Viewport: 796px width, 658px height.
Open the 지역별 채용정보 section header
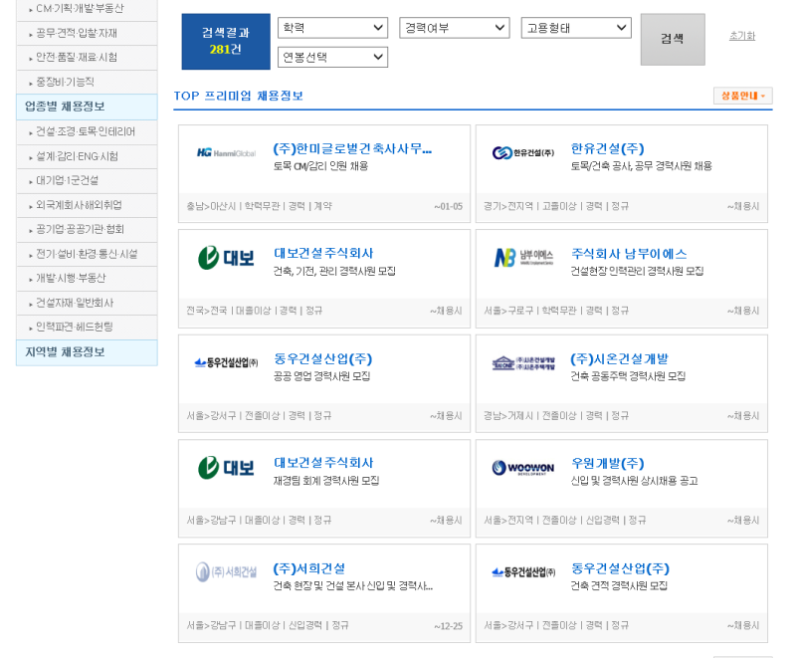coord(87,352)
